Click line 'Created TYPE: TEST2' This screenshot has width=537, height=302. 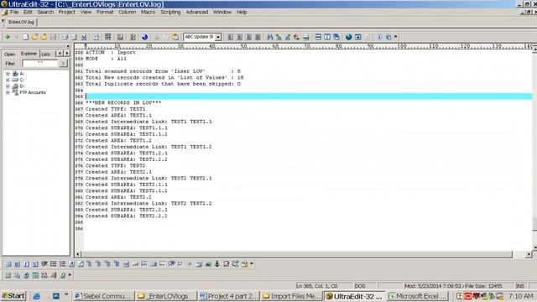coord(116,166)
